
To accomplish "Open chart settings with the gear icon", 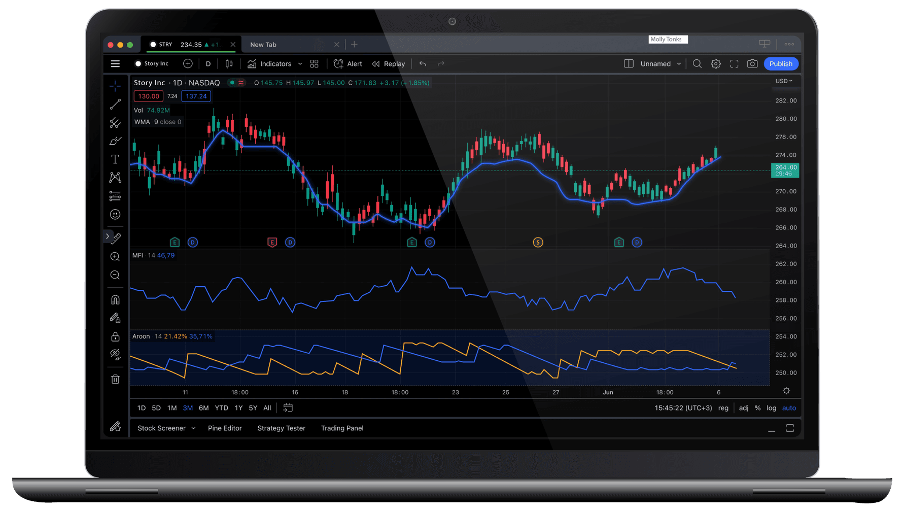I will [716, 63].
